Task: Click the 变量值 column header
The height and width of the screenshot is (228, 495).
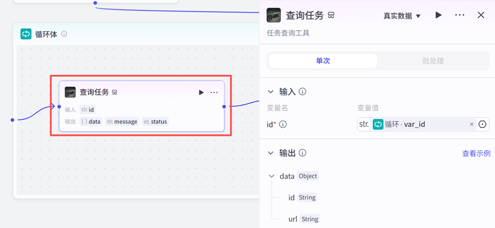Action: click(368, 108)
